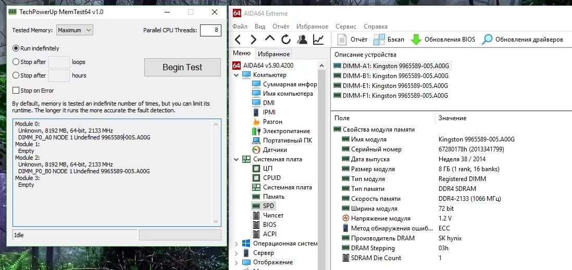Open the Отчёт menu
572x270 pixels.
click(x=281, y=27)
